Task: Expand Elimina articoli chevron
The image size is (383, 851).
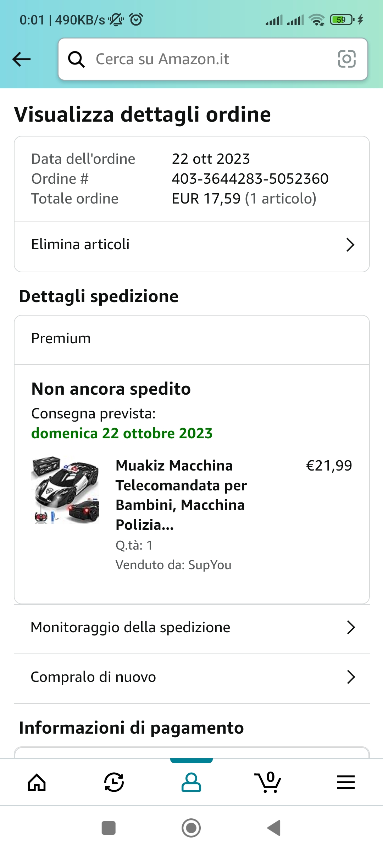Action: [350, 245]
